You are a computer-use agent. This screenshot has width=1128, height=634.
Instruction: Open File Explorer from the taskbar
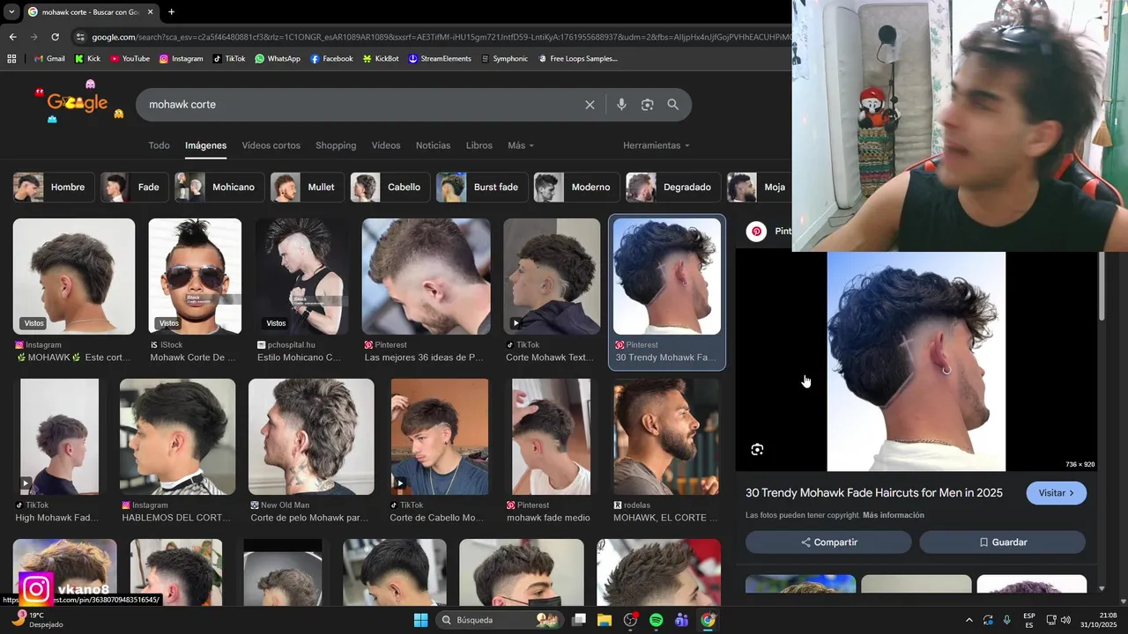(x=605, y=620)
